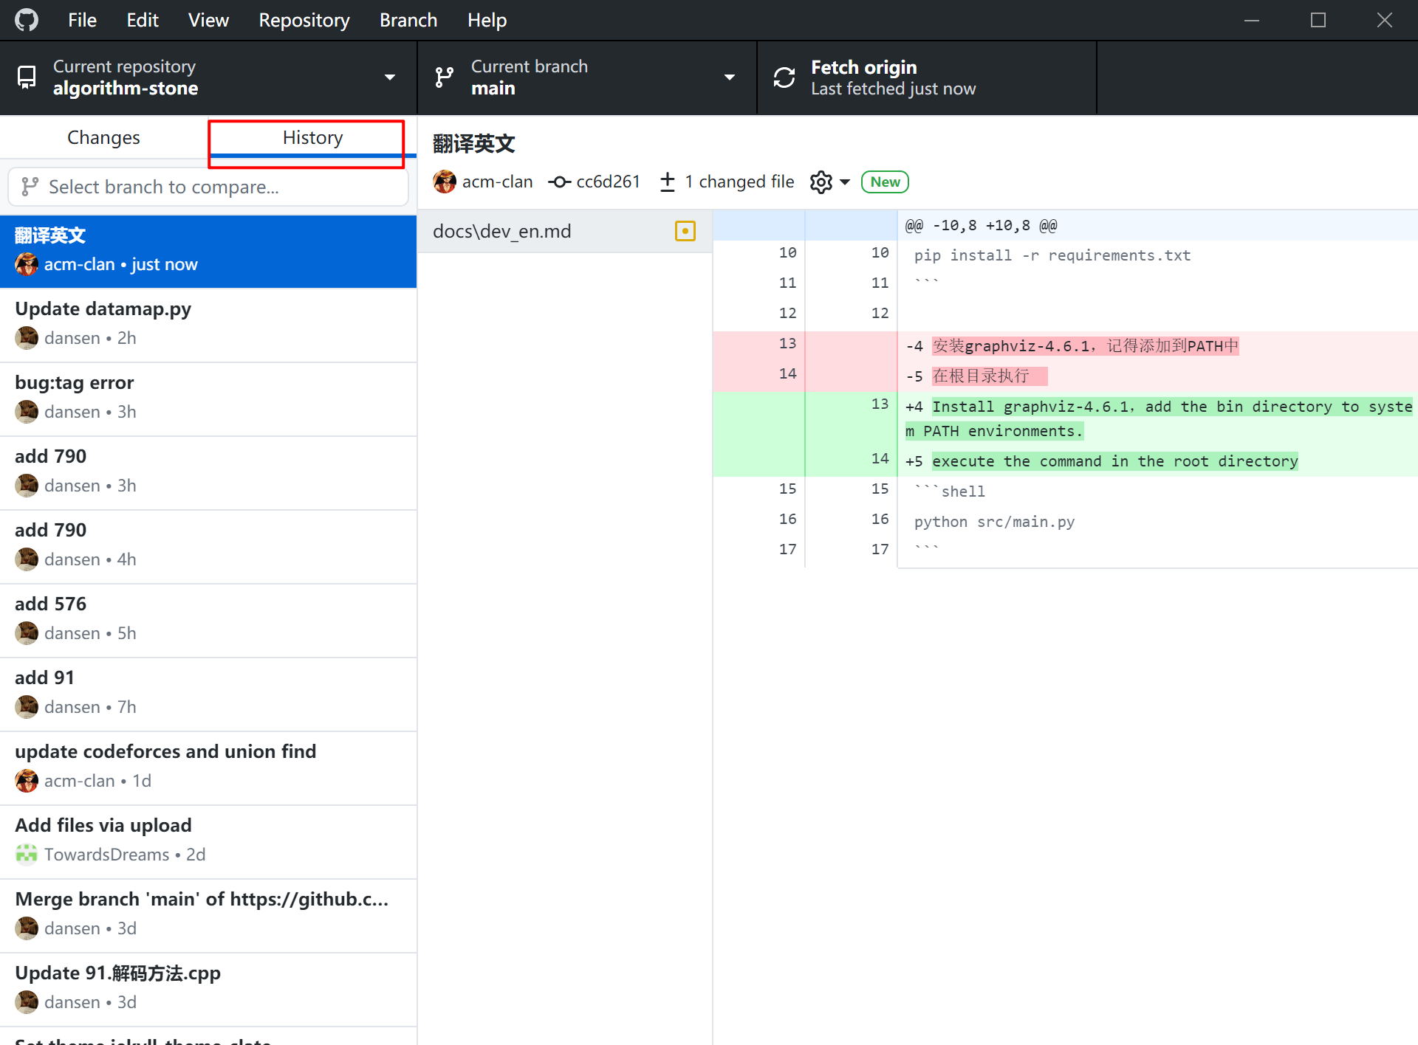Click the GitHub octocat logo icon
The height and width of the screenshot is (1045, 1418).
pyautogui.click(x=27, y=20)
